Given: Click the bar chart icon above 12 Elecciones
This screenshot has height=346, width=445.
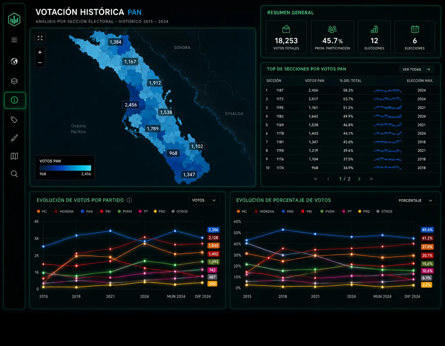Looking at the screenshot, I should coord(374,29).
